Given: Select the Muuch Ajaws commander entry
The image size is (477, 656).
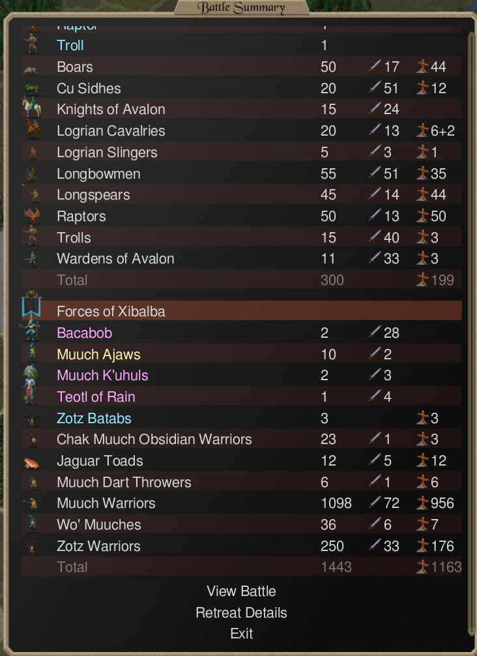Looking at the screenshot, I should (98, 354).
